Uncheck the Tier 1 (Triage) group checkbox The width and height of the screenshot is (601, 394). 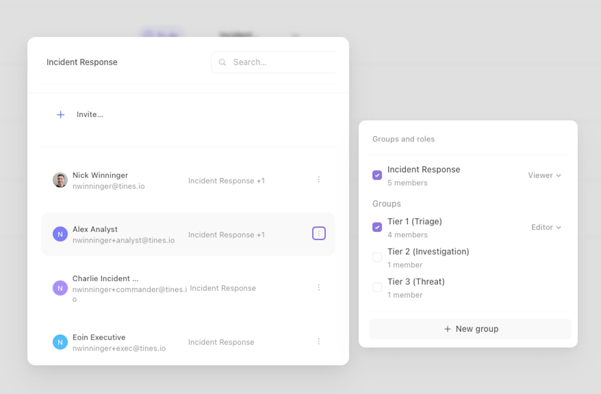377,227
